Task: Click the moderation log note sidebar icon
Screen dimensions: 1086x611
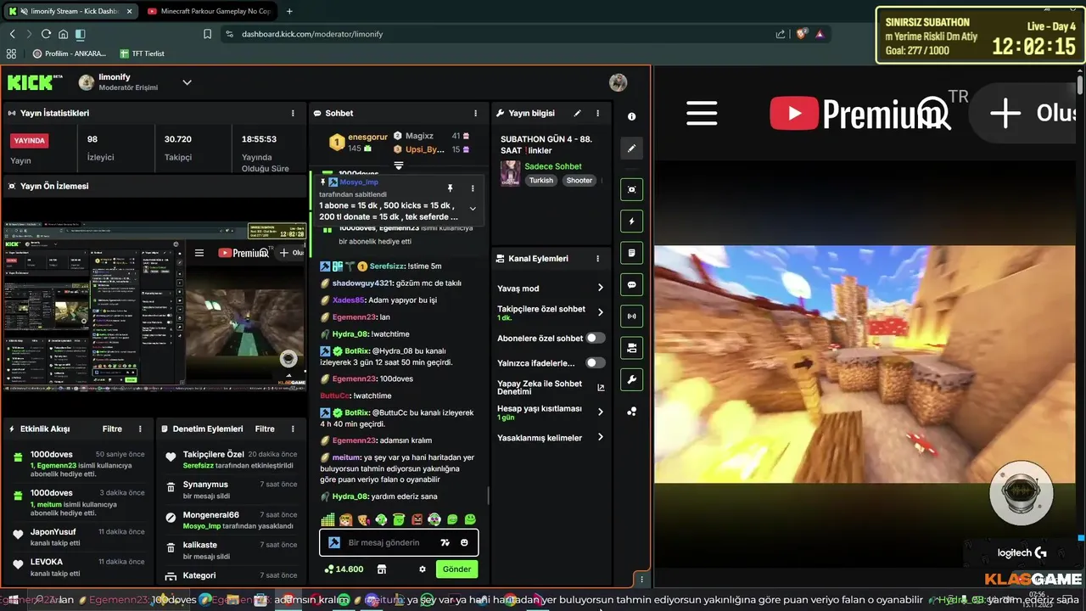Action: pos(631,253)
